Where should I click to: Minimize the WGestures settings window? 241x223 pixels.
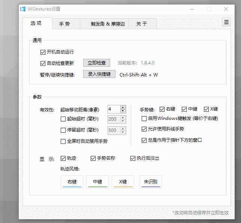coord(192,9)
